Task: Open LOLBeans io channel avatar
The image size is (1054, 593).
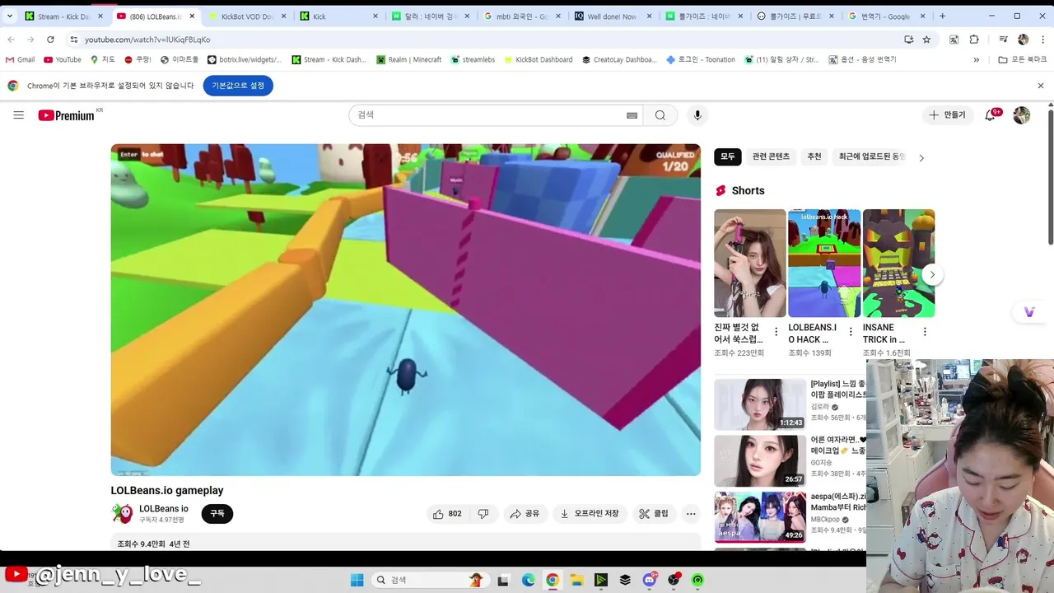Action: click(x=122, y=514)
